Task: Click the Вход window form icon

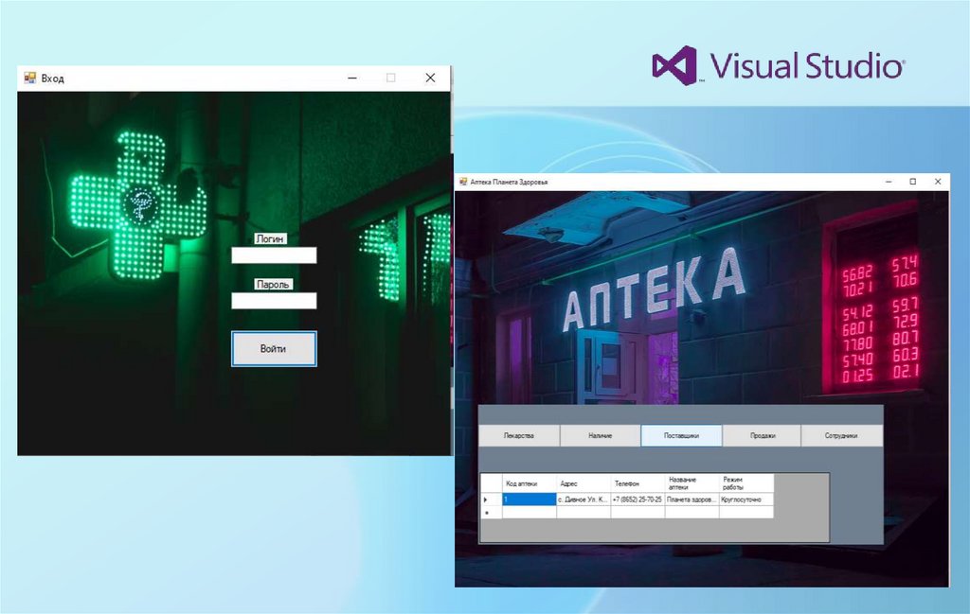Action: pyautogui.click(x=29, y=78)
